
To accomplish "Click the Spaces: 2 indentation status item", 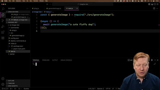I will coord(100,89).
